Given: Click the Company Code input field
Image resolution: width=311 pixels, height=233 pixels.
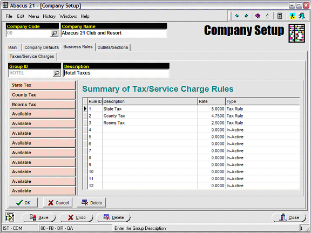Looking at the screenshot, I should point(29,33).
